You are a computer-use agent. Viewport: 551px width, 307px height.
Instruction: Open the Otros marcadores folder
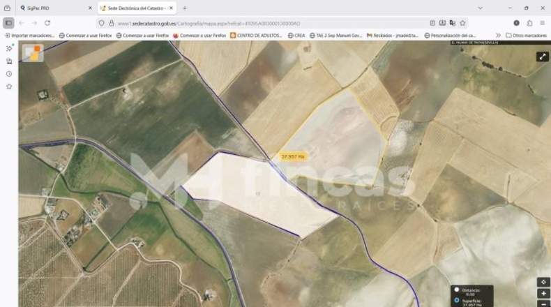pos(527,36)
